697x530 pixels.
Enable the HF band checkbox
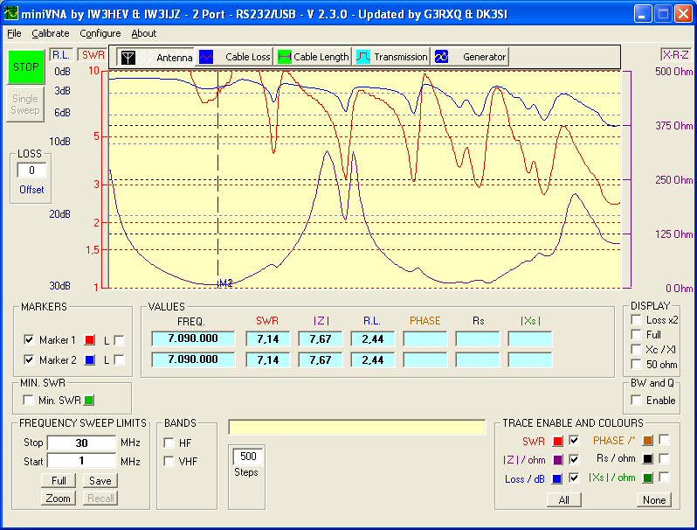click(x=169, y=443)
